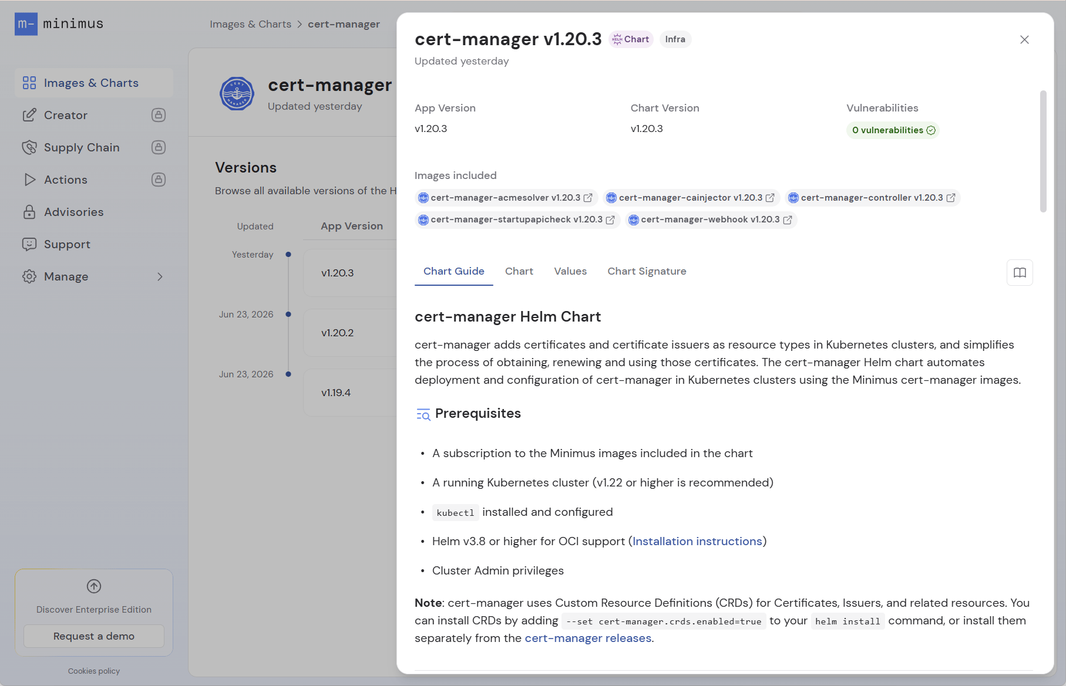Click the Advisories padlock icon
The width and height of the screenshot is (1066, 686).
point(29,212)
